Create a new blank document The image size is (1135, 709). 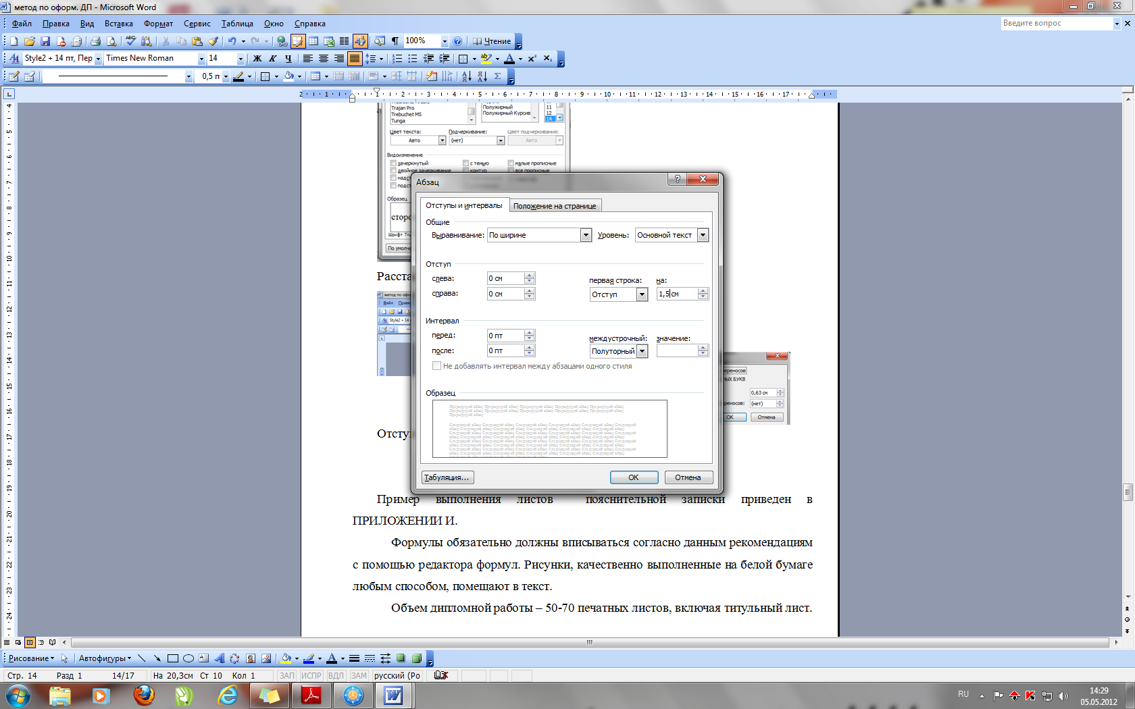pyautogui.click(x=14, y=41)
